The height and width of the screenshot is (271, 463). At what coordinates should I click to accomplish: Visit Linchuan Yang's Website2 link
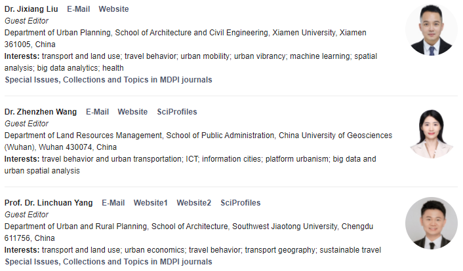pyautogui.click(x=193, y=203)
